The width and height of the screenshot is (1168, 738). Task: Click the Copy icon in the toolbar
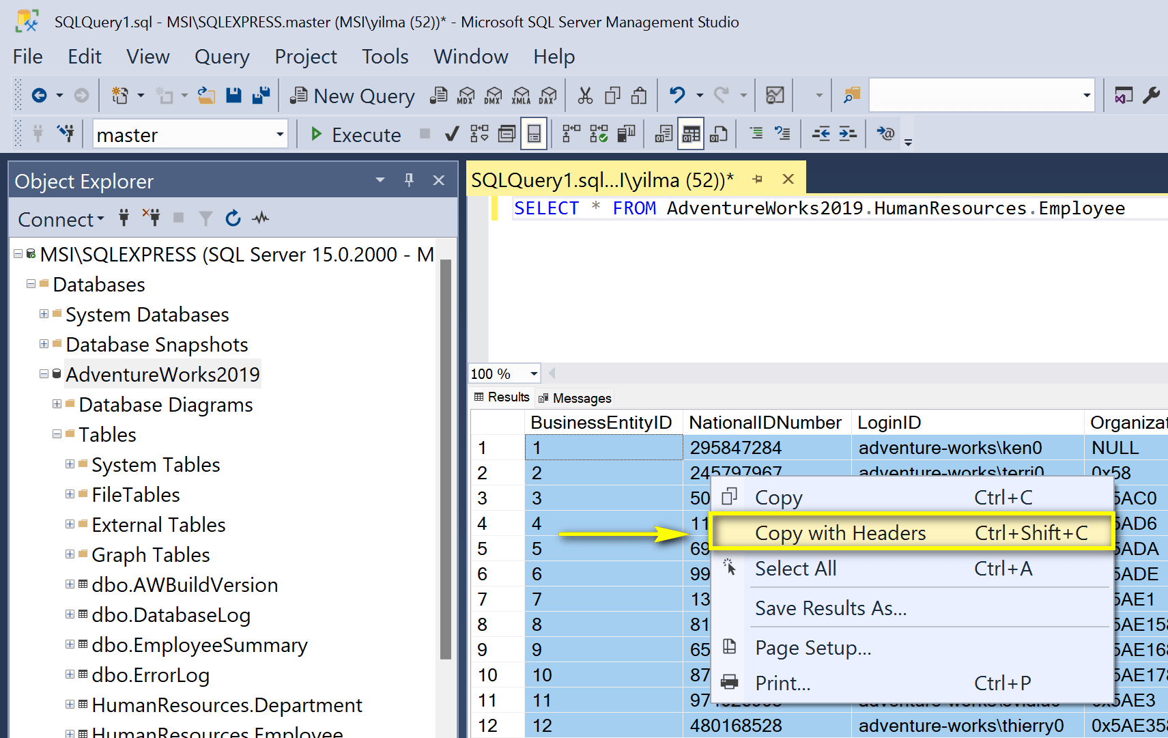point(612,96)
